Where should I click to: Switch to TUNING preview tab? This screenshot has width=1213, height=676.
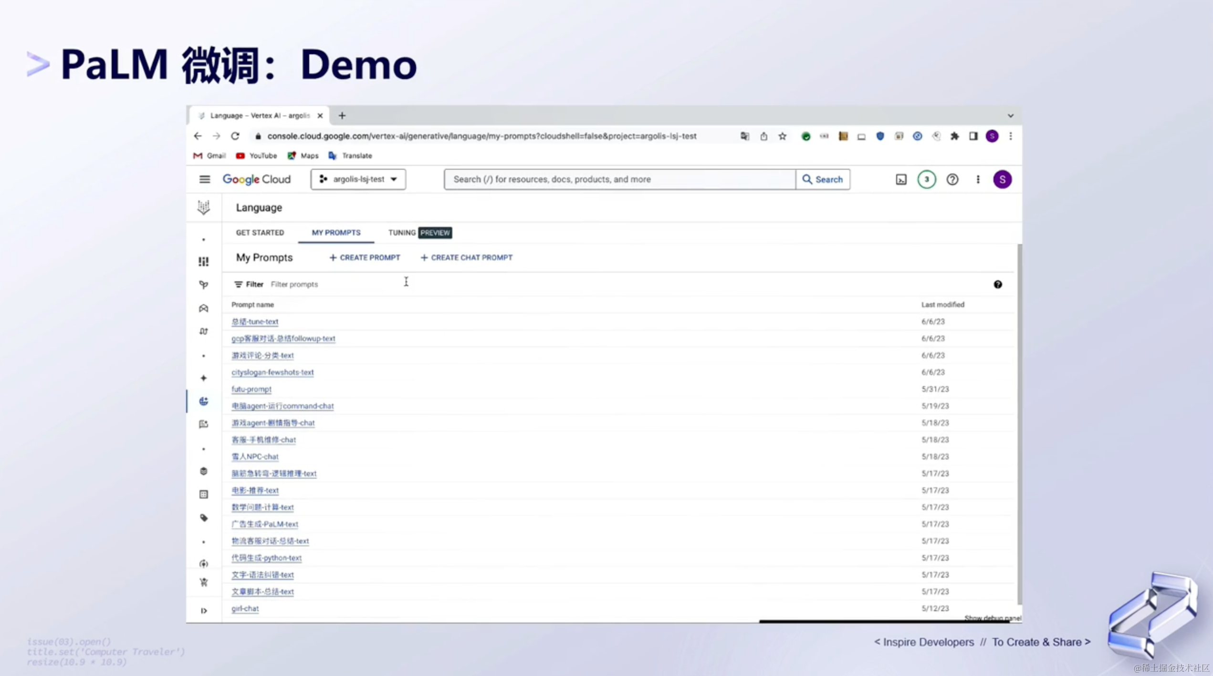[x=419, y=233]
